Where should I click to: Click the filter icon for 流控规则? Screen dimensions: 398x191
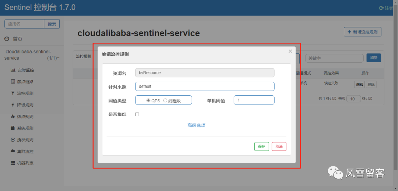point(13,93)
